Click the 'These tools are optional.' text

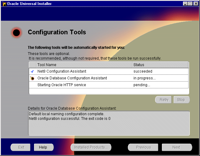point(49,54)
